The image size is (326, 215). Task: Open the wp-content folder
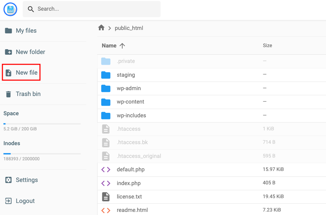[130, 102]
